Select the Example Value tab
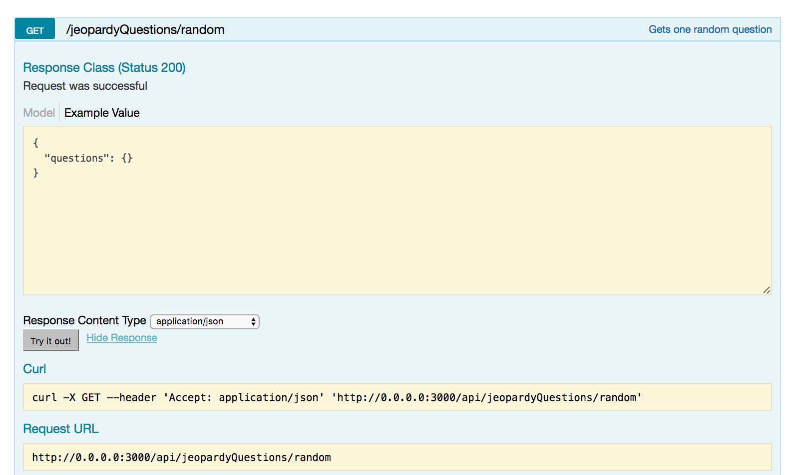This screenshot has height=475, width=795. click(x=102, y=113)
